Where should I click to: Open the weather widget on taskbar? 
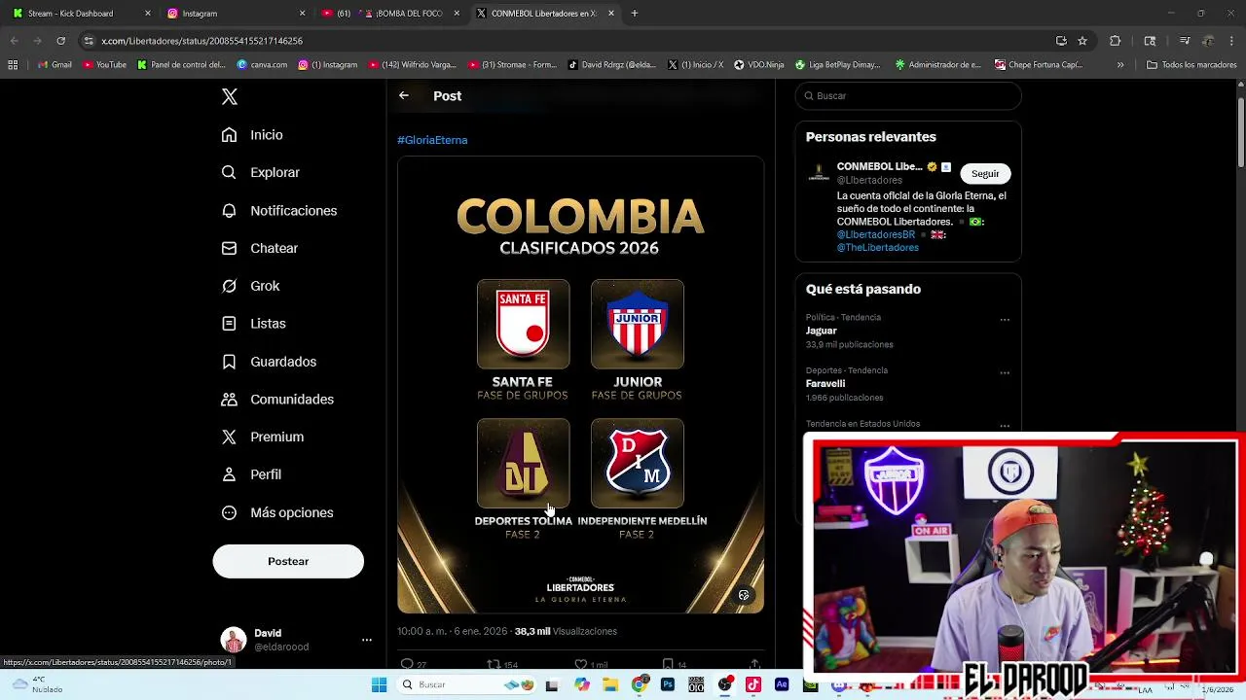pyautogui.click(x=35, y=684)
